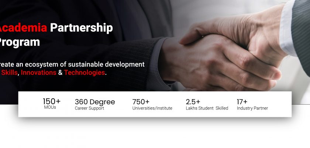This screenshot has width=310, height=148.
Task: Click the 2.5+ statistic number
Action: [x=193, y=102]
